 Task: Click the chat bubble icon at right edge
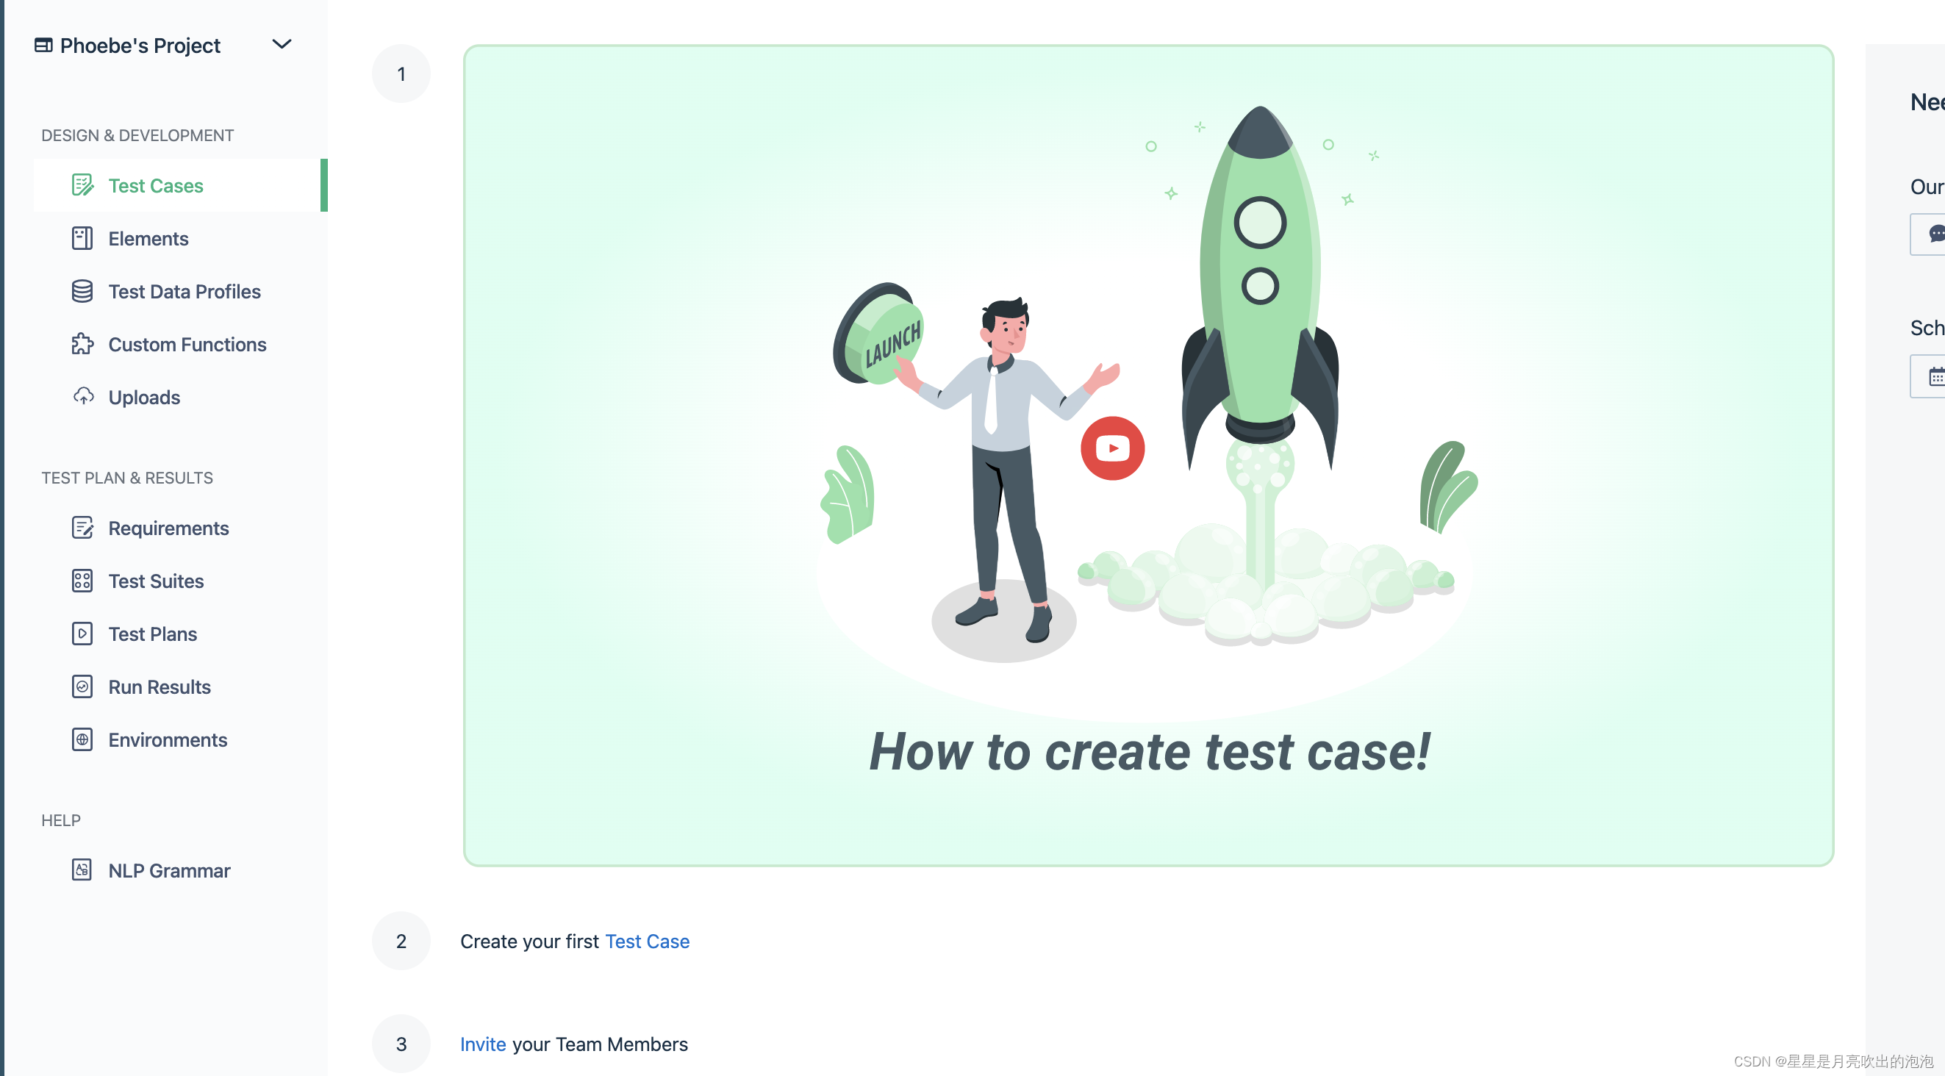[1937, 233]
